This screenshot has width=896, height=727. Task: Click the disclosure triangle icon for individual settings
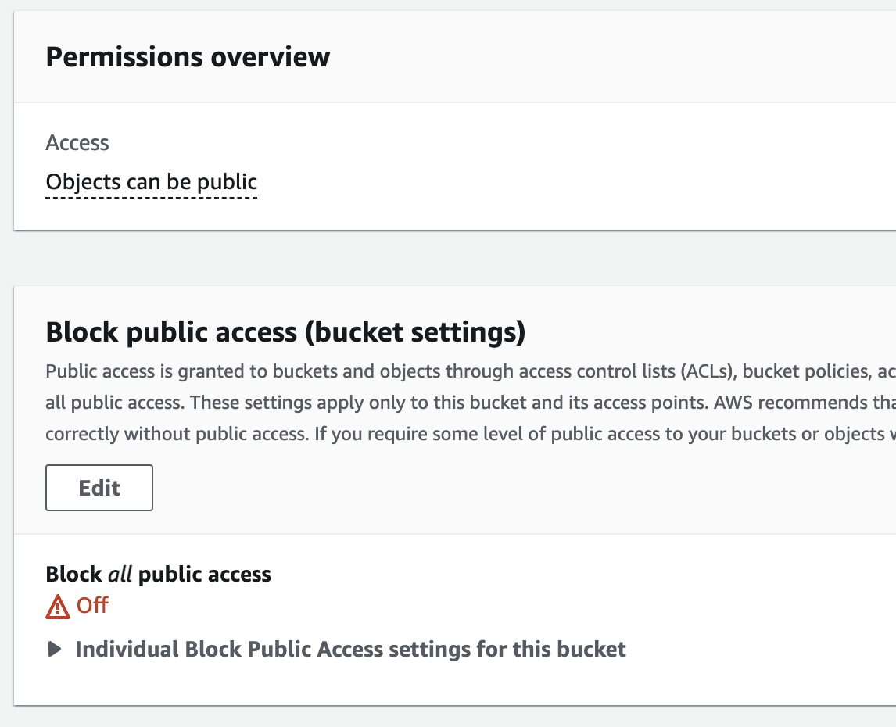pos(55,649)
